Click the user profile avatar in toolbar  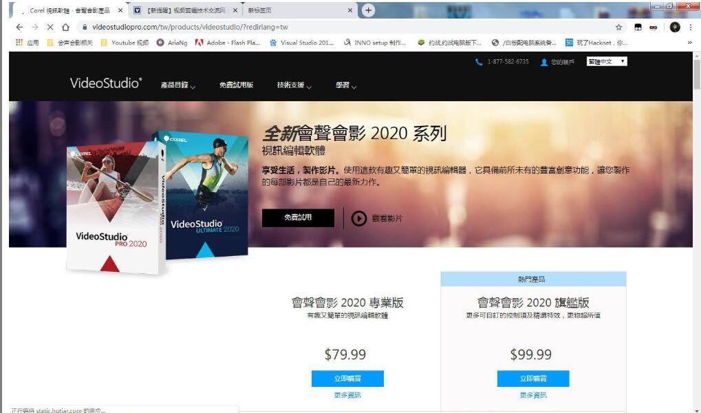coord(675,28)
